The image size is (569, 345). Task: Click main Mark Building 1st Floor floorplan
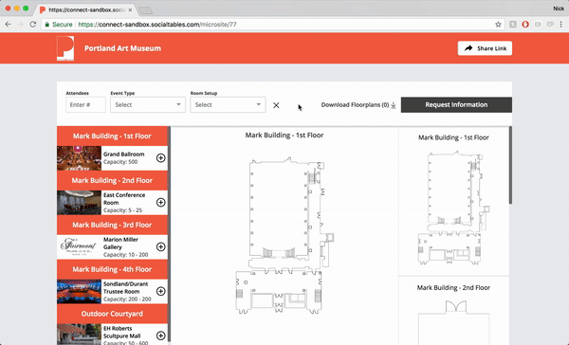pos(284,236)
